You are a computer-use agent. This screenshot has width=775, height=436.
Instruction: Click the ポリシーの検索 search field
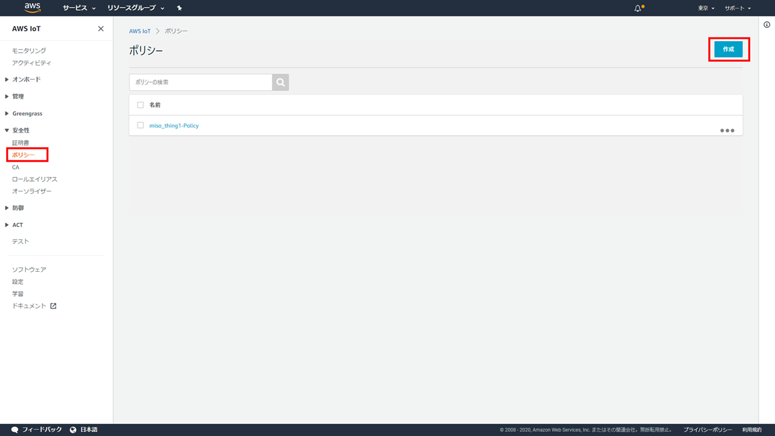[x=200, y=82]
